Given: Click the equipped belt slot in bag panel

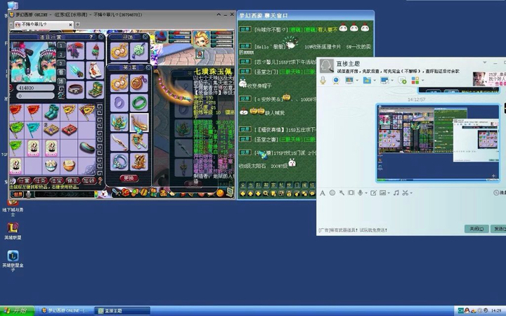Looking at the screenshot, I should click(x=75, y=89).
